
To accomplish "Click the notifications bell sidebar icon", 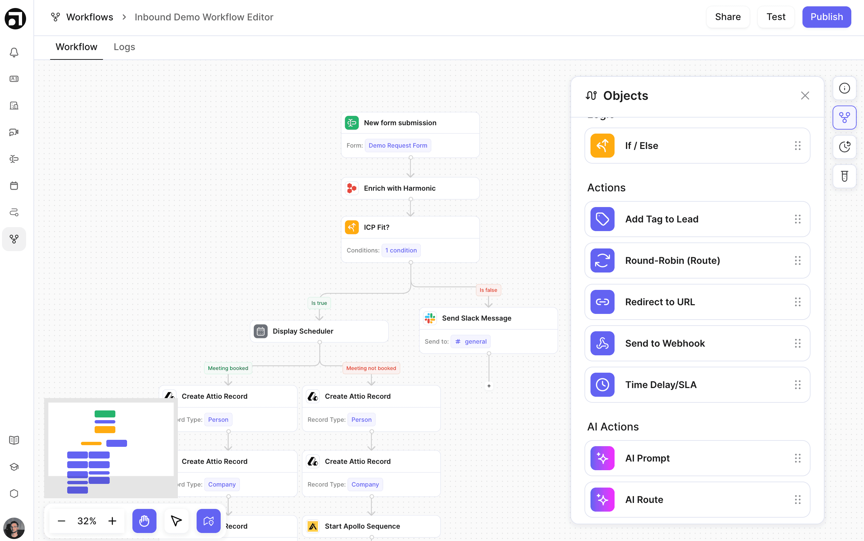I will pos(14,52).
